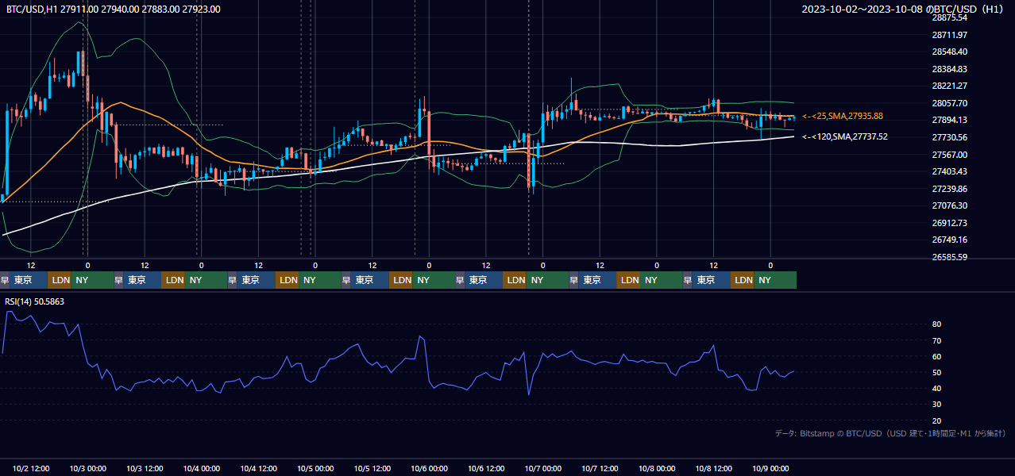The width and height of the screenshot is (1015, 476).
Task: Click price axis label 27894.13
Action: (x=950, y=120)
